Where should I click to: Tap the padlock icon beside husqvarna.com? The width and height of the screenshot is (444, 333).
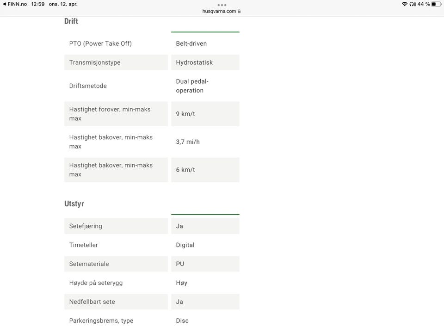click(239, 11)
